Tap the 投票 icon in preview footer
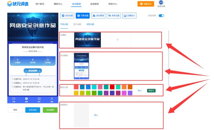Screen dimensions: 215x130 coord(26,100)
